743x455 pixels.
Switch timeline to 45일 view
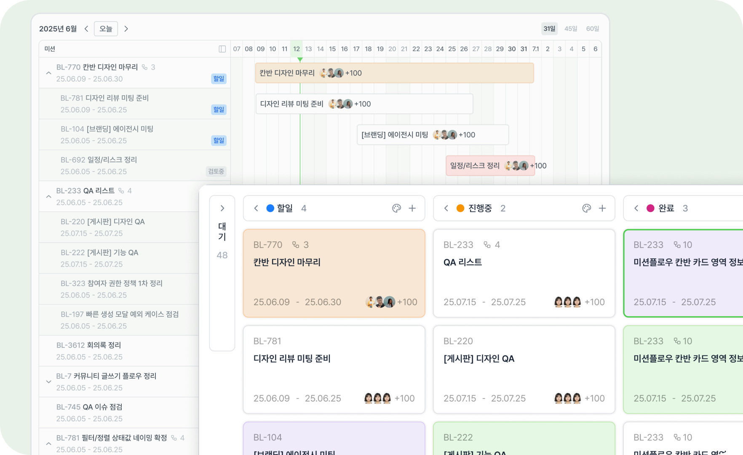point(571,29)
